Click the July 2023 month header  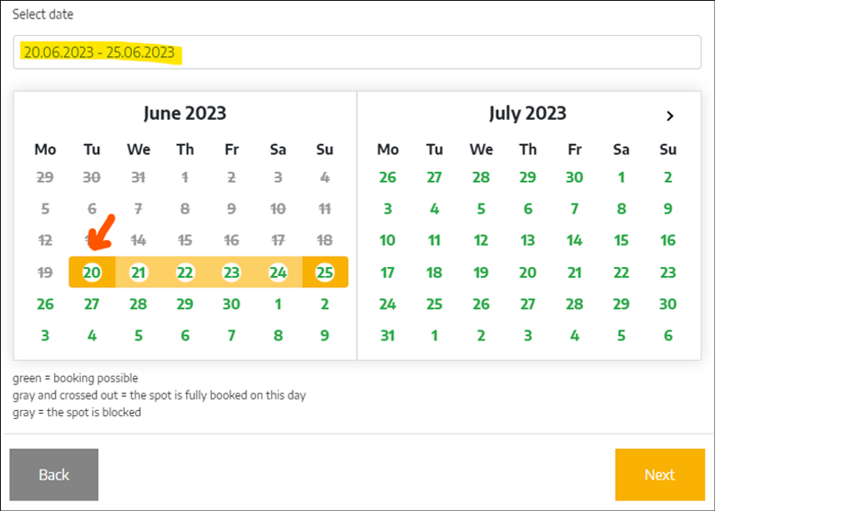tap(528, 114)
